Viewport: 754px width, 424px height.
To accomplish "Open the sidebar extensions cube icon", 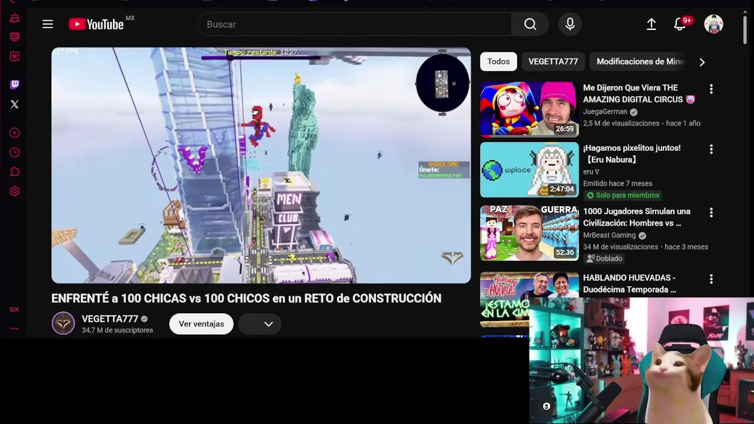I will (x=15, y=172).
